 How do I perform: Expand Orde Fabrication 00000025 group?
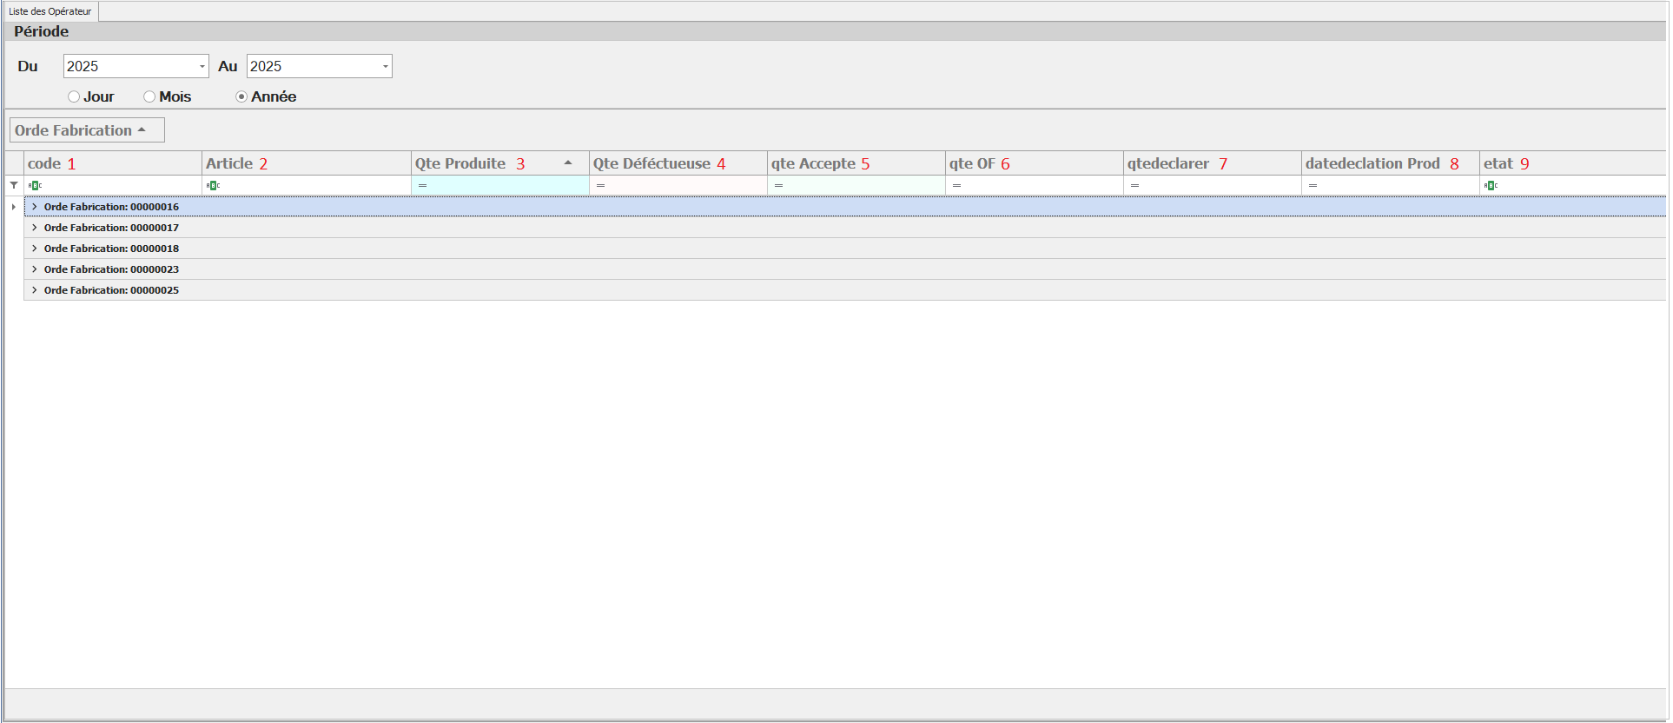coord(34,290)
